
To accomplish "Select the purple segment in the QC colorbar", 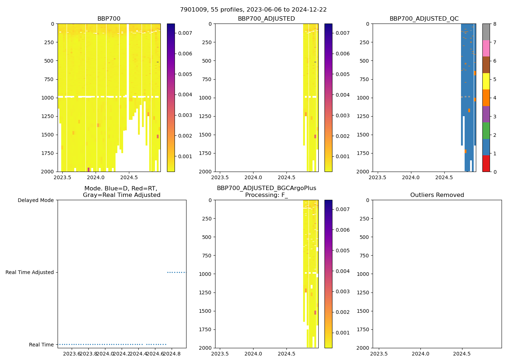I will pos(486,114).
